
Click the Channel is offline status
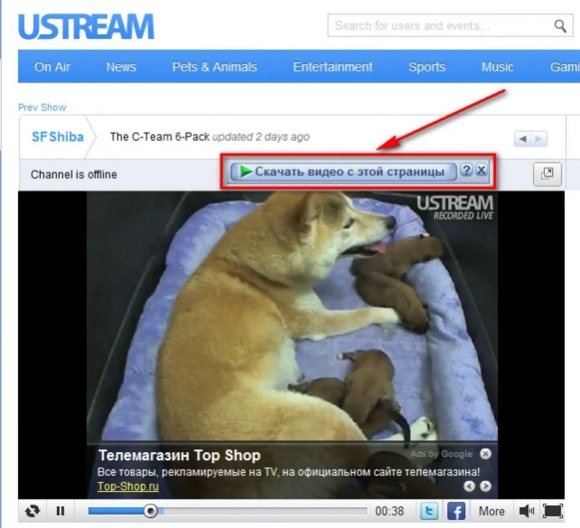[74, 174]
